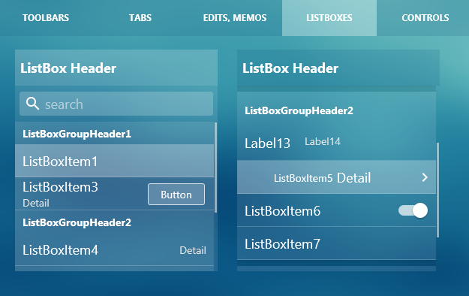This screenshot has height=296, width=469.
Task: Select ListBoxItem4 in the left list
Action: pos(115,250)
